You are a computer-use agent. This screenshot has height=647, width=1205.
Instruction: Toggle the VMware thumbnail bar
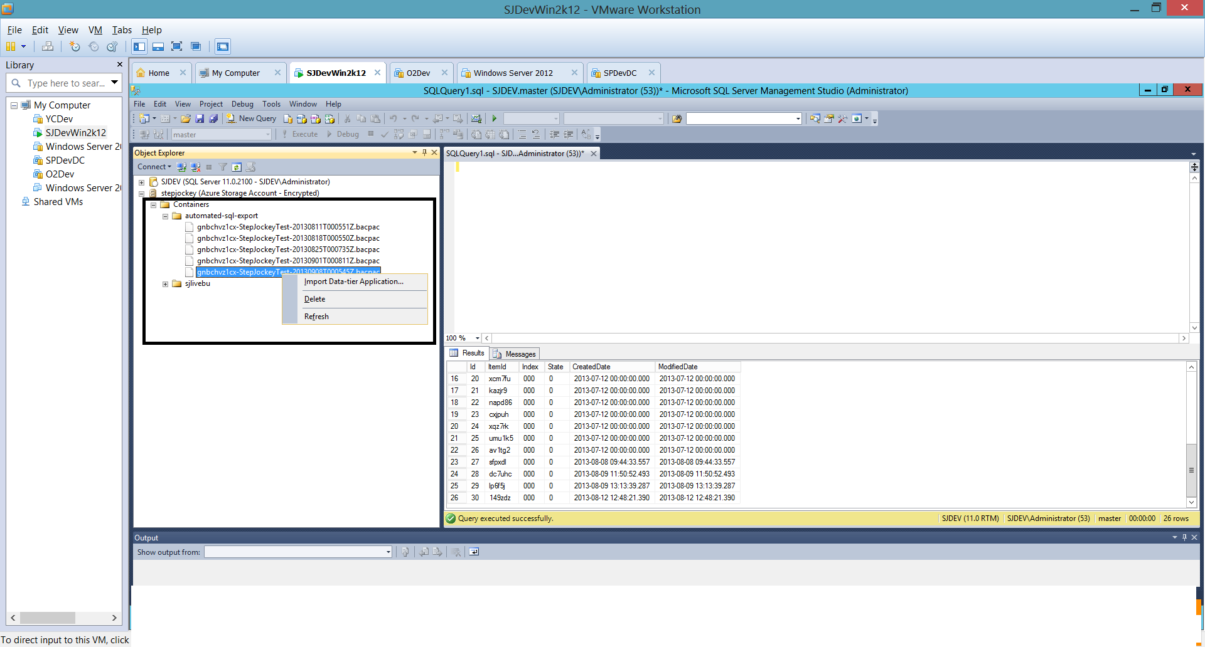click(x=158, y=46)
